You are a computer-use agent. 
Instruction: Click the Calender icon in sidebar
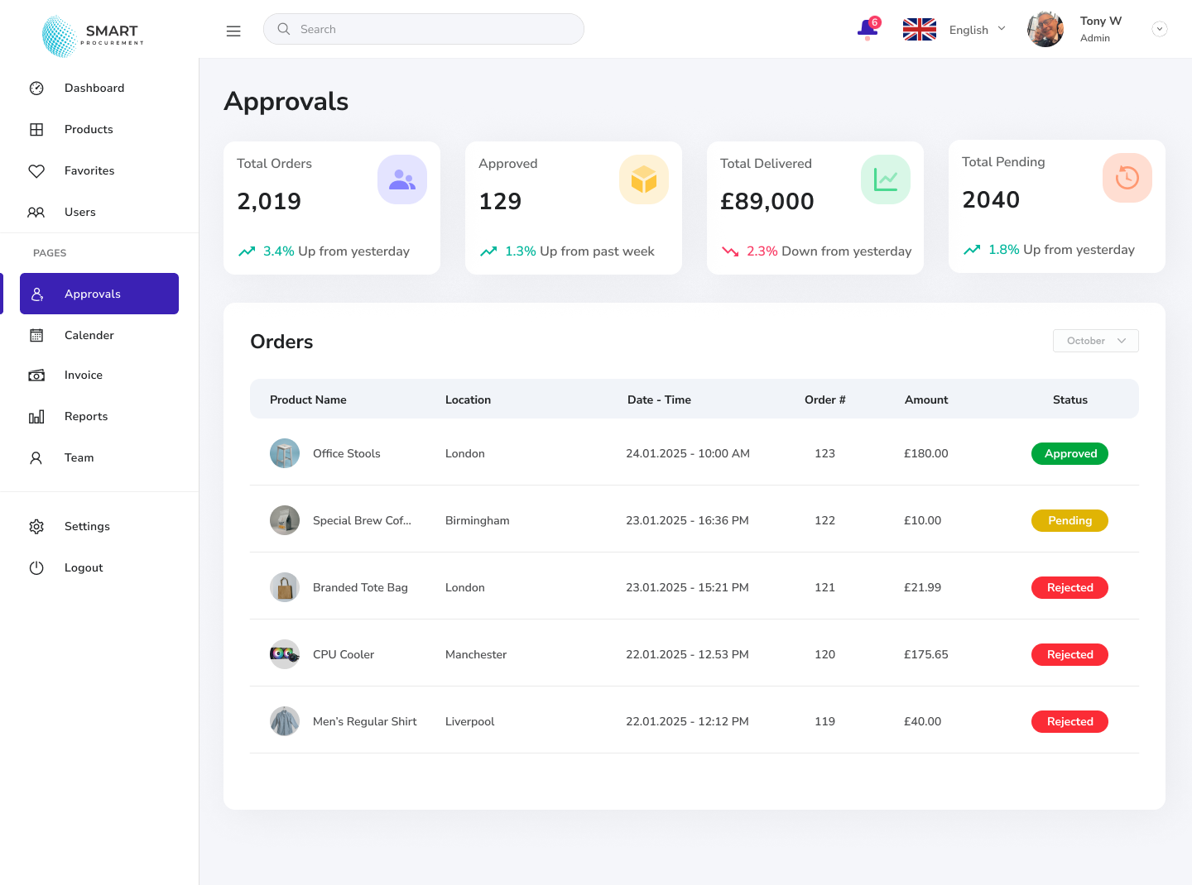click(x=36, y=335)
